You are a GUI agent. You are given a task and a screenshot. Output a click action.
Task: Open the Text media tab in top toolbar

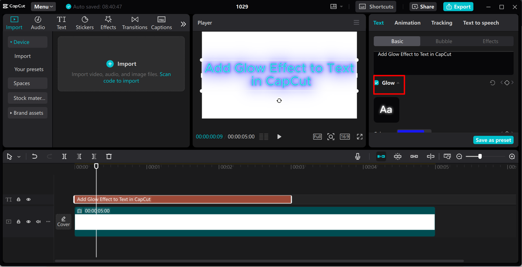(x=62, y=23)
